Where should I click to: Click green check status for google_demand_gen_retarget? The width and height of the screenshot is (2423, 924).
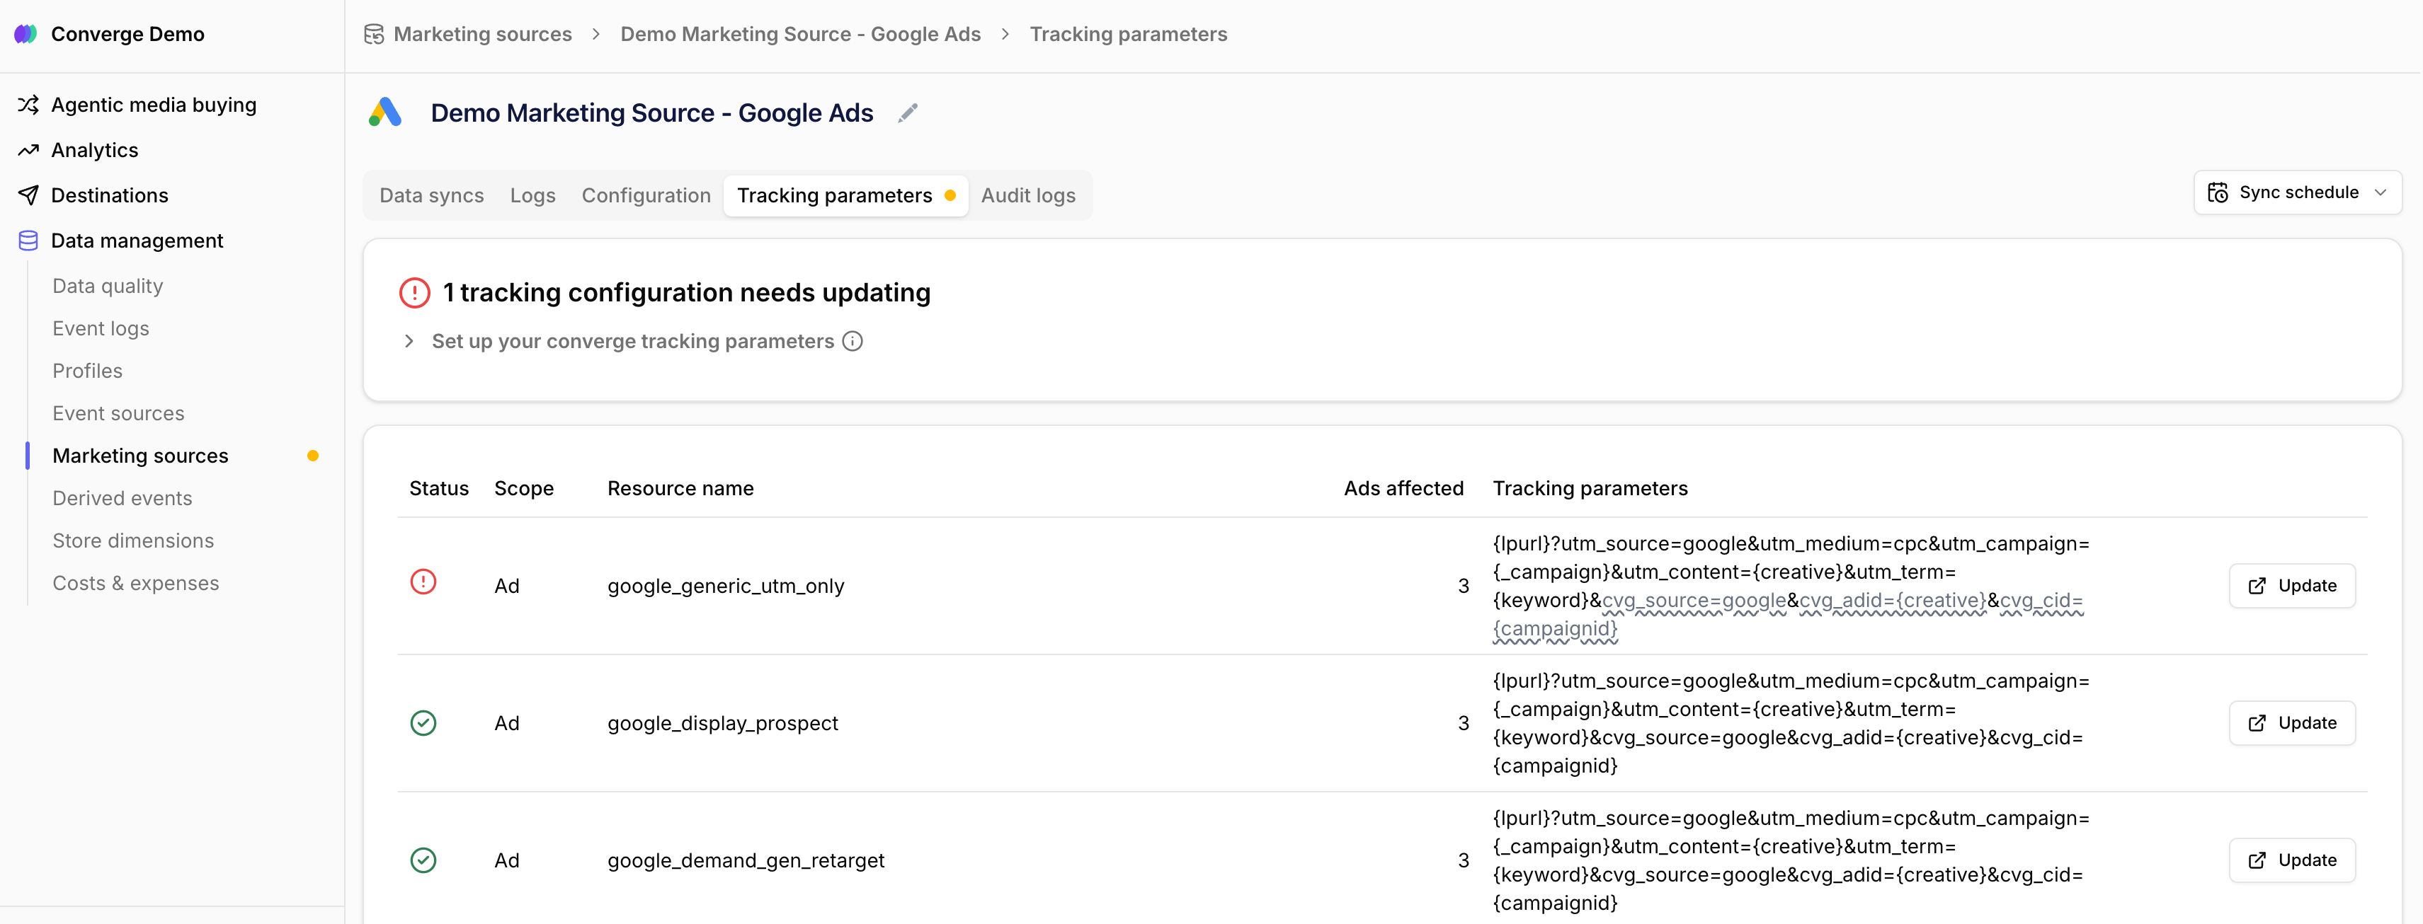(423, 860)
